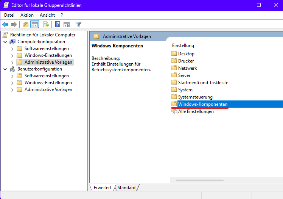Expand Windows-Einstellungen under Benutzerkonfiguration
Screen dimensions: 283x199
click(12, 83)
